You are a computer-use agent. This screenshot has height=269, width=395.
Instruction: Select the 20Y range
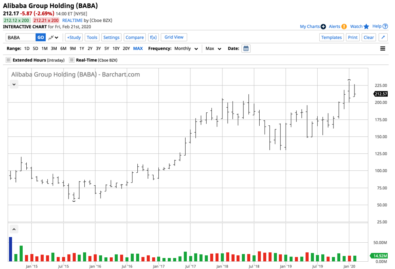click(126, 49)
